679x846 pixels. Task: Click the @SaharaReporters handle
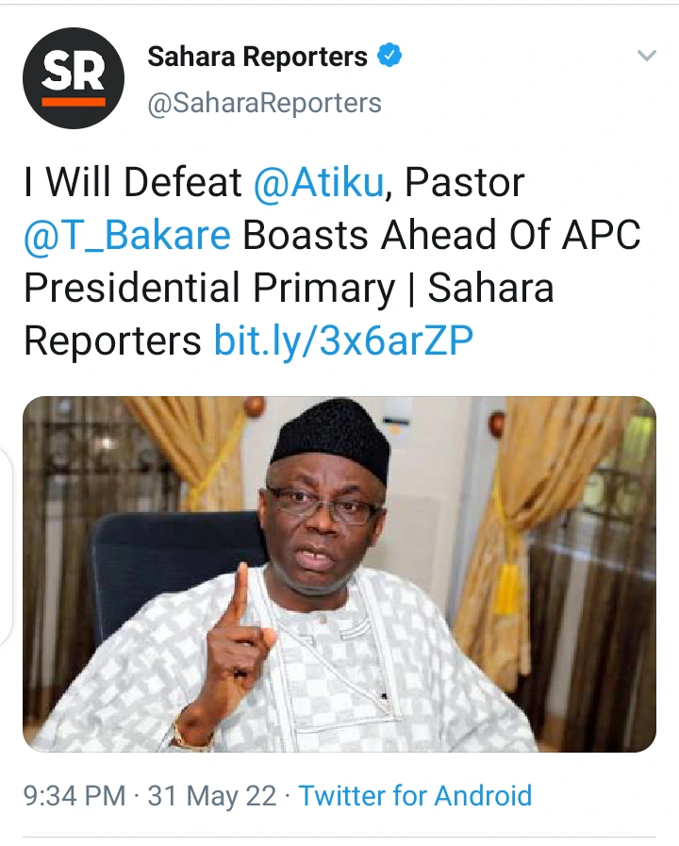point(264,103)
